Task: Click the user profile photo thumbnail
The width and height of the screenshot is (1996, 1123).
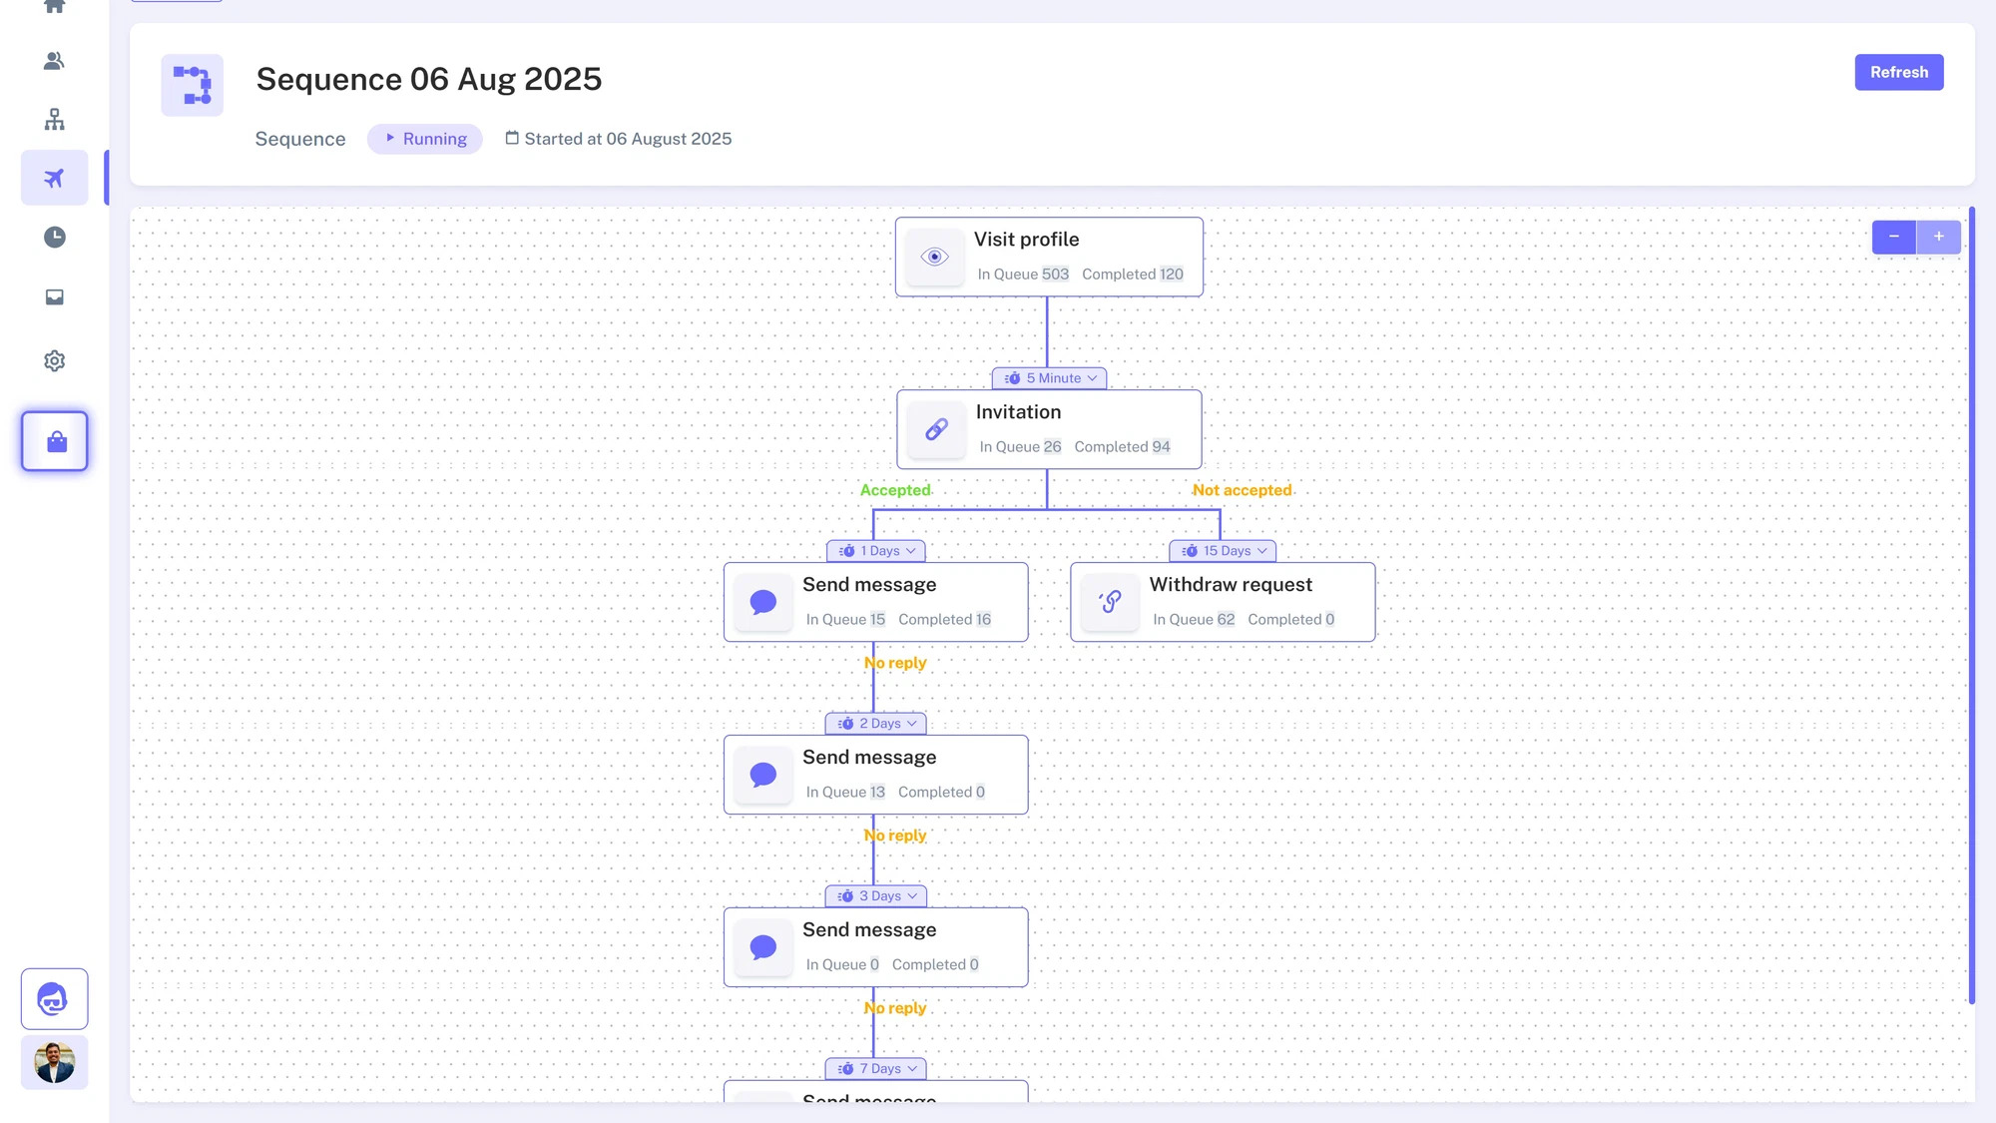Action: 54,1062
